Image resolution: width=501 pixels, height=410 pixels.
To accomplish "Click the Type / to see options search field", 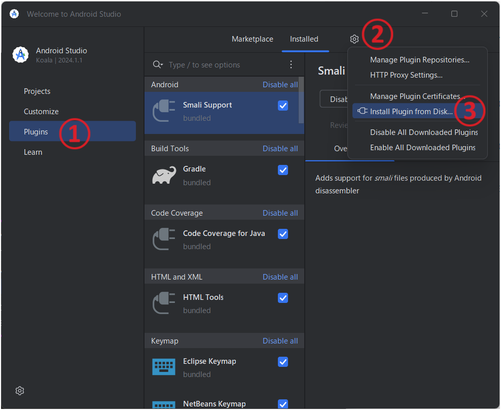I will [x=213, y=64].
